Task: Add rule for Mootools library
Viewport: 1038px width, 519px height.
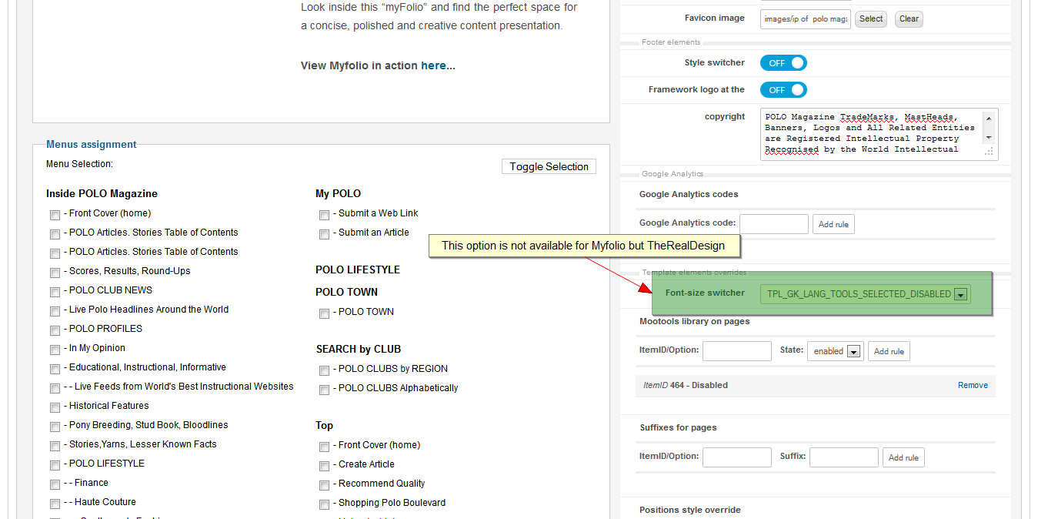Action: [x=889, y=352]
